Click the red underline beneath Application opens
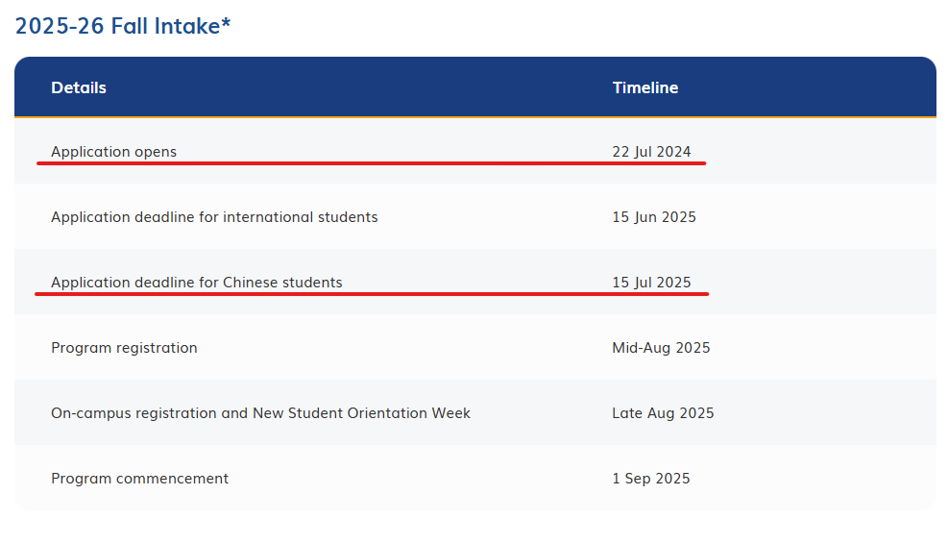The height and width of the screenshot is (544, 948). (x=371, y=162)
